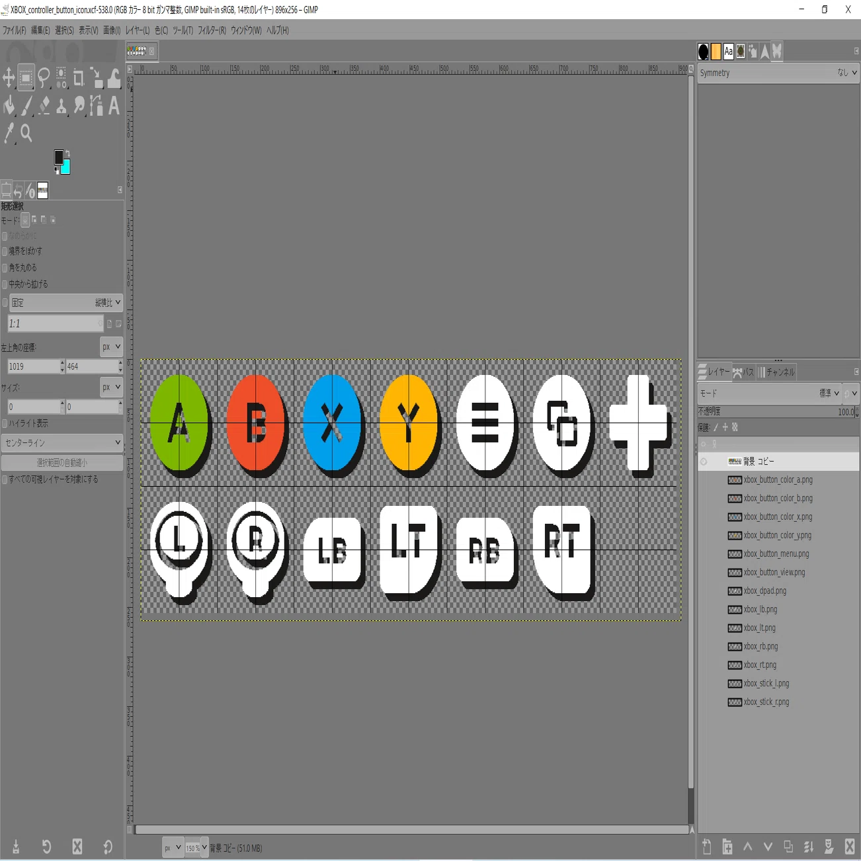The height and width of the screenshot is (861, 861).
Task: Select the Rectangle Select tool
Action: click(x=26, y=78)
